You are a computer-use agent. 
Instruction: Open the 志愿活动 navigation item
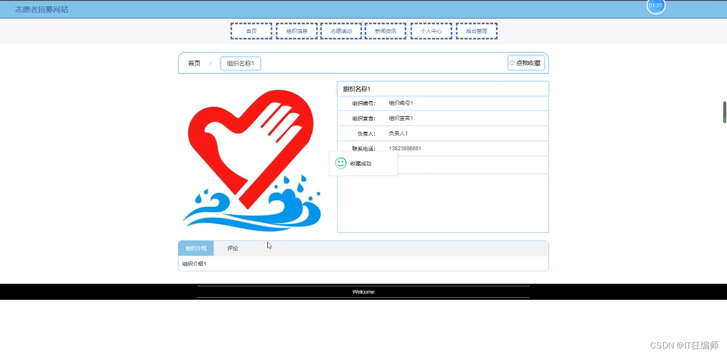pyautogui.click(x=341, y=31)
